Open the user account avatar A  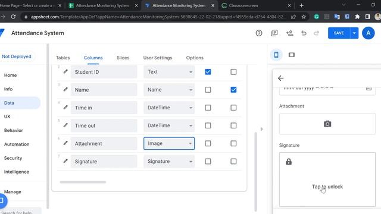(x=368, y=33)
